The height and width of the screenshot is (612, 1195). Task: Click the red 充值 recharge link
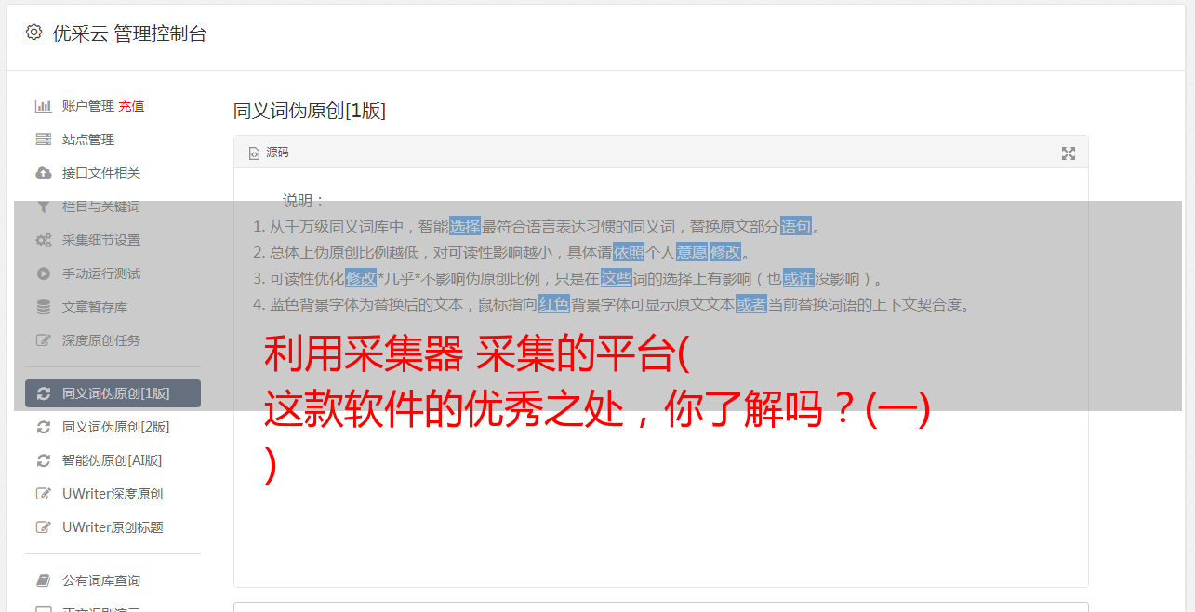pos(131,106)
